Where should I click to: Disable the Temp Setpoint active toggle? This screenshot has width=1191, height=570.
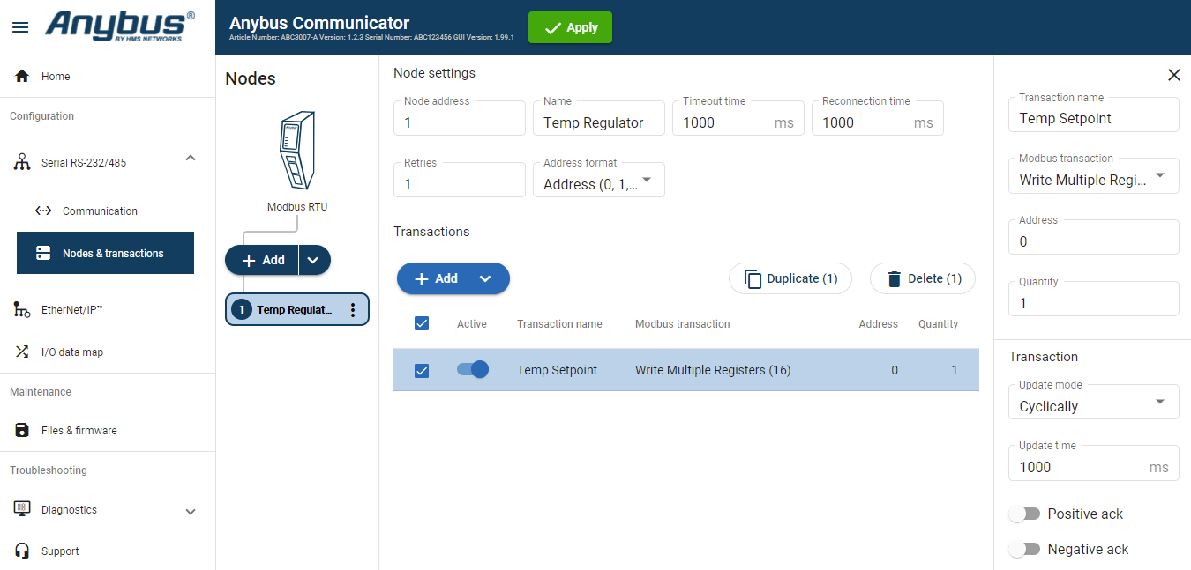[x=472, y=370]
